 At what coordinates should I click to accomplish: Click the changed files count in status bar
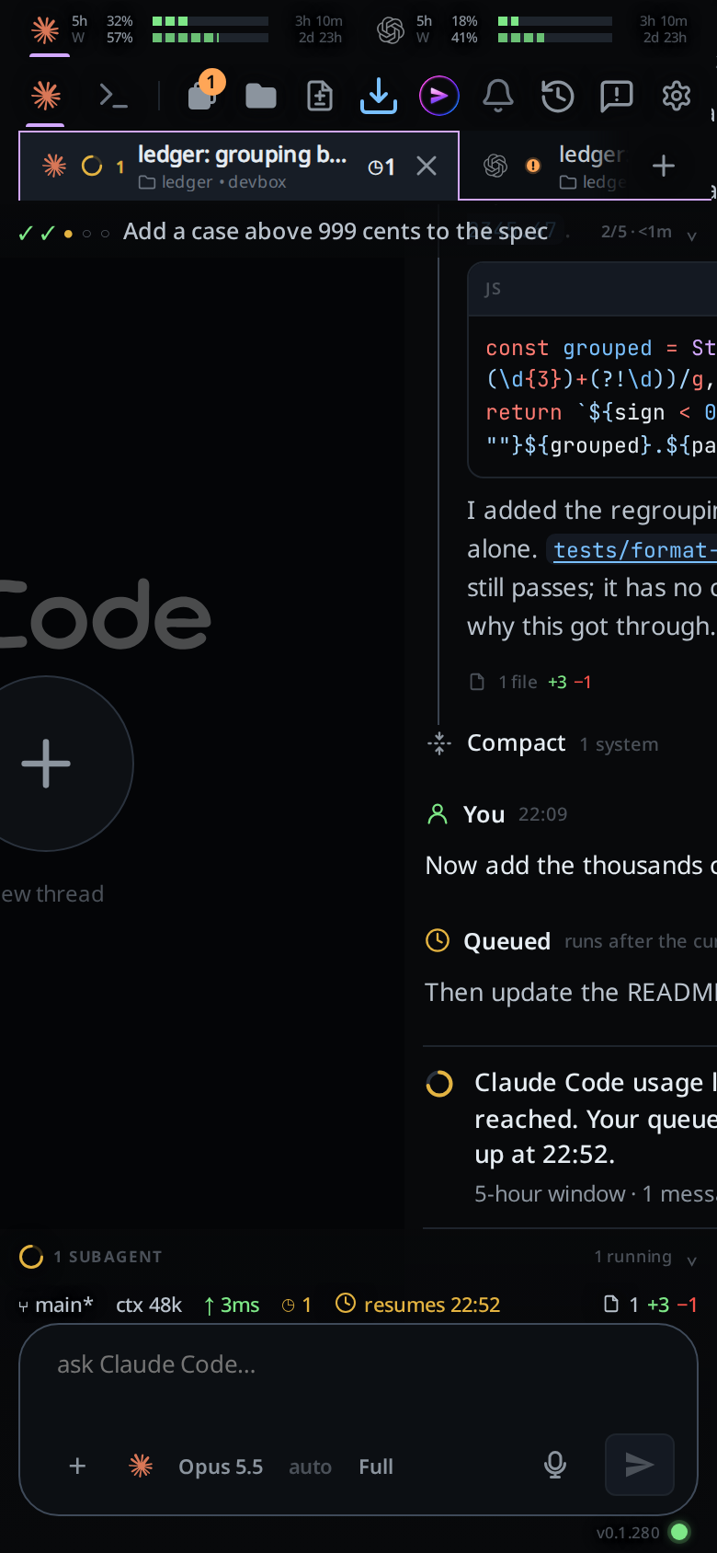[x=650, y=1305]
